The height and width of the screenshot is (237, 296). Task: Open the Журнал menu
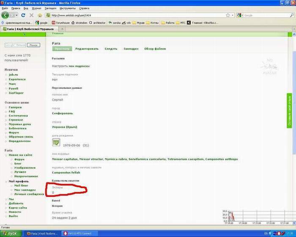(x=37, y=8)
